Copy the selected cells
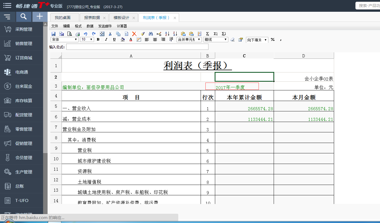Image resolution: width=380 pixels, height=223 pixels. pyautogui.click(x=118, y=34)
